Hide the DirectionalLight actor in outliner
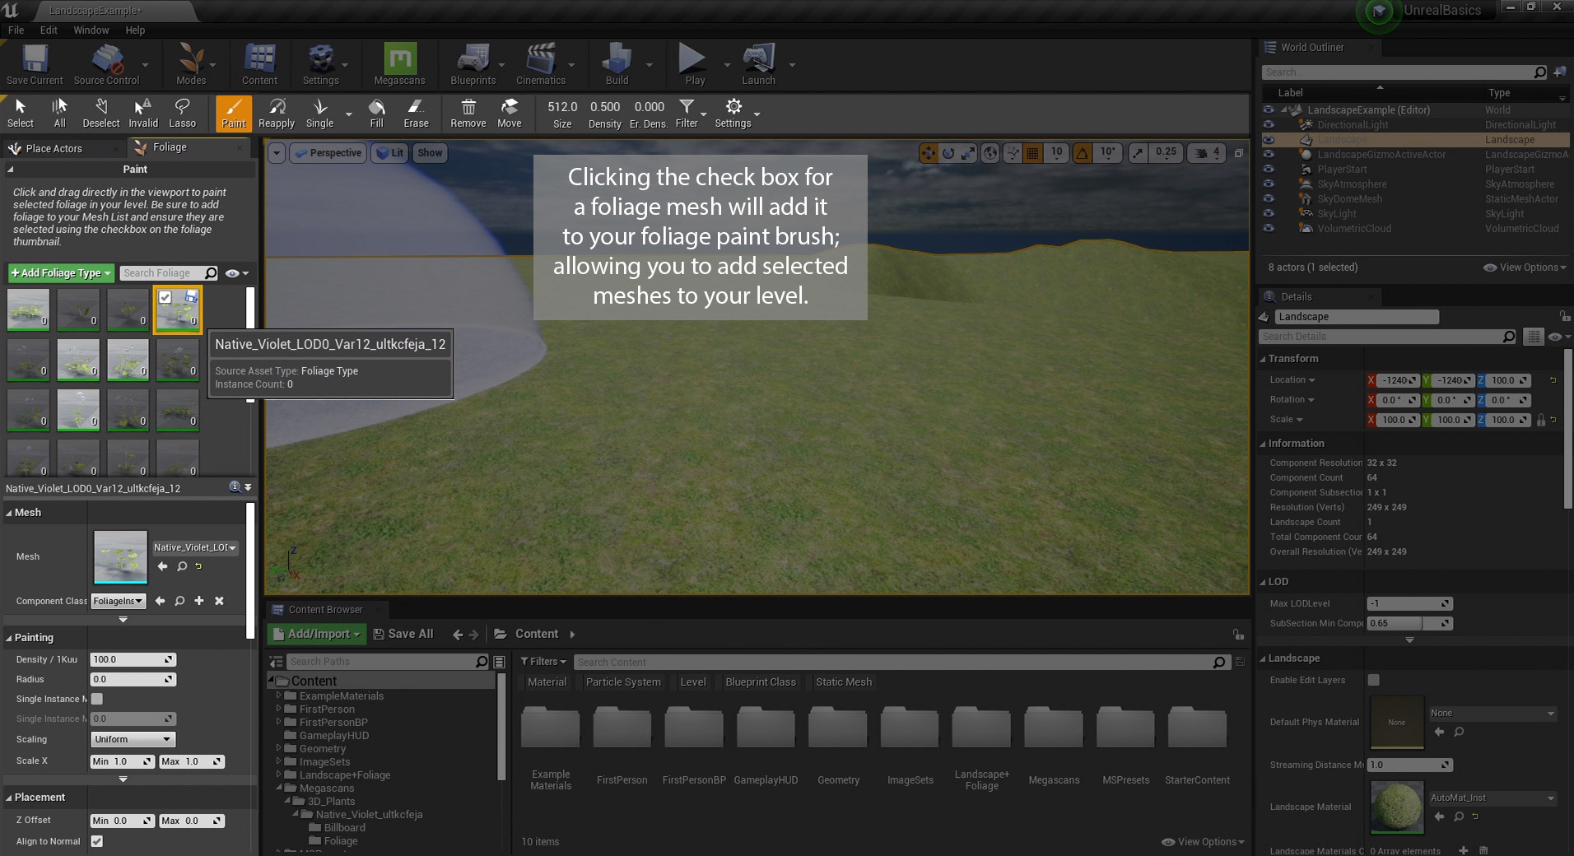The height and width of the screenshot is (856, 1574). click(1269, 125)
